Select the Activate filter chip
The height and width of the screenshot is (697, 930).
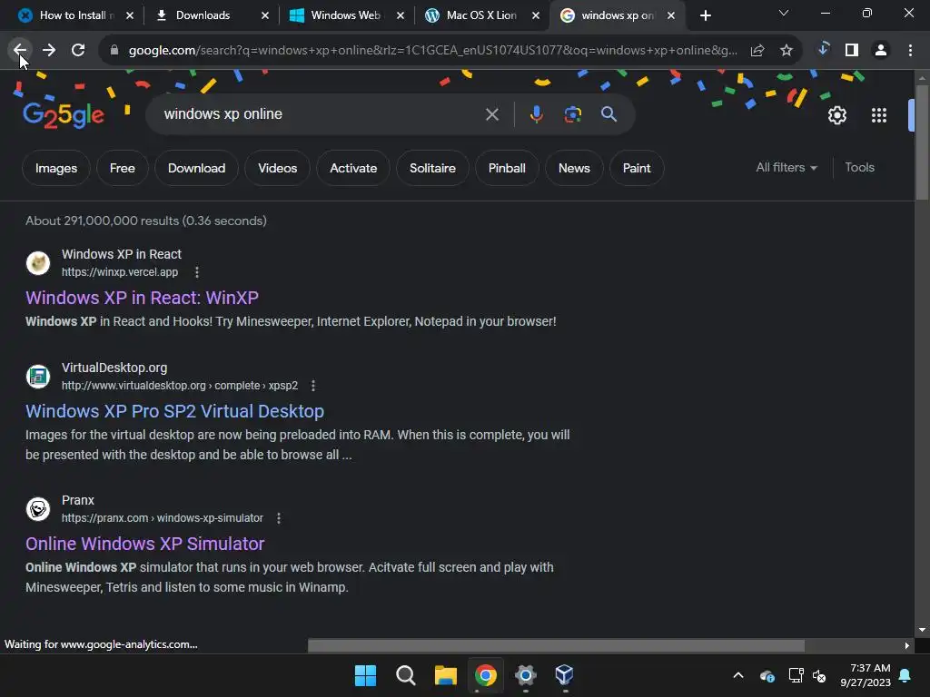(x=353, y=168)
